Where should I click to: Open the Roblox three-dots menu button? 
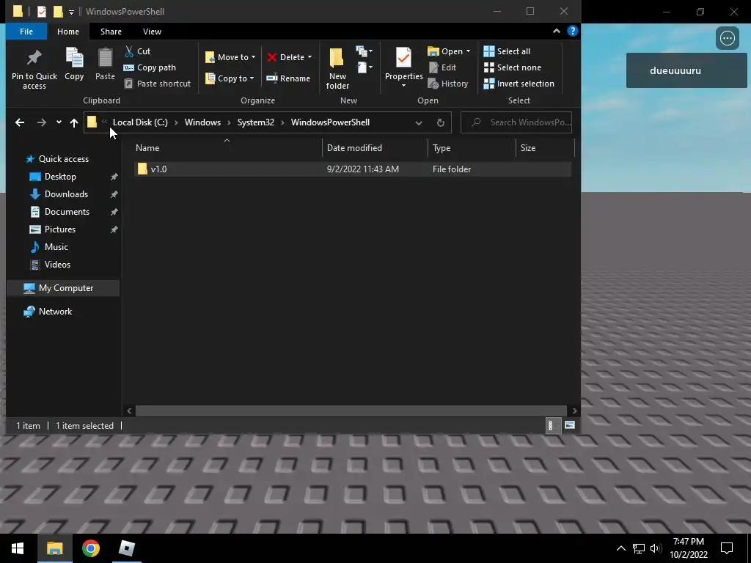[727, 38]
